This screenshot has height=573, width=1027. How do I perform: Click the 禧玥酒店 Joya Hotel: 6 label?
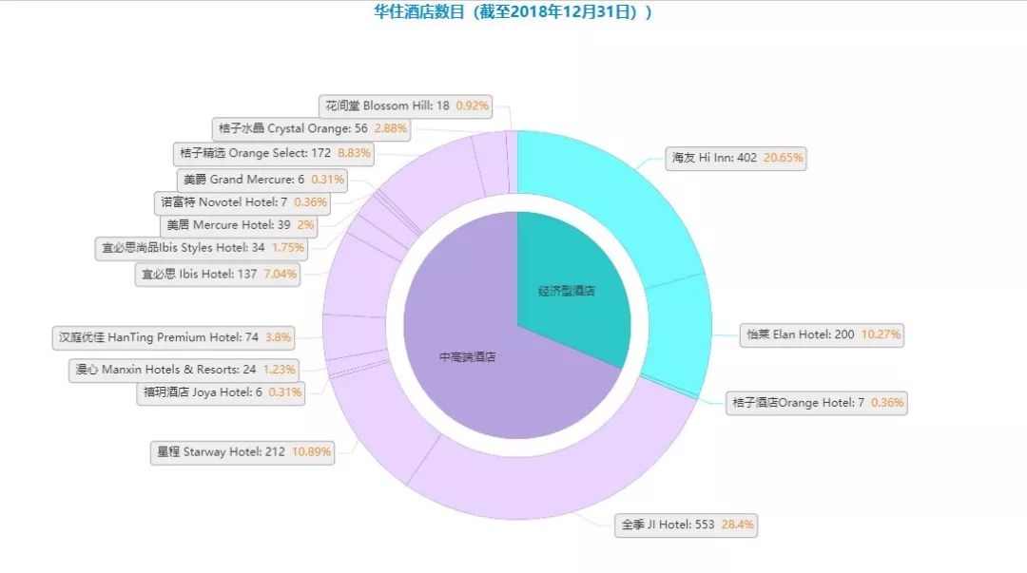tap(221, 392)
